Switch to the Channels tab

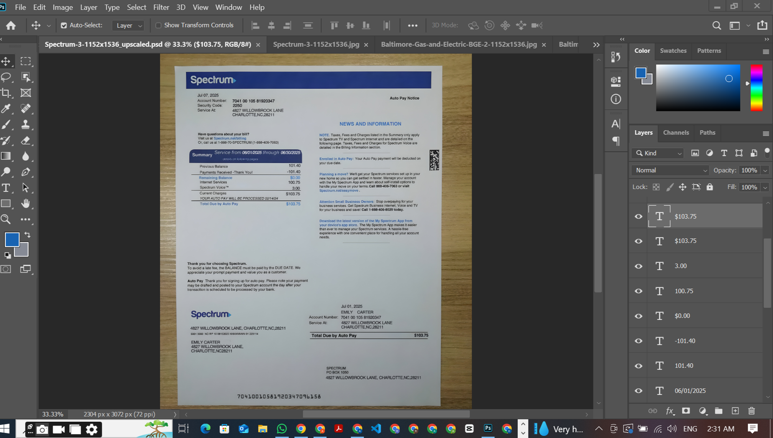(x=676, y=133)
